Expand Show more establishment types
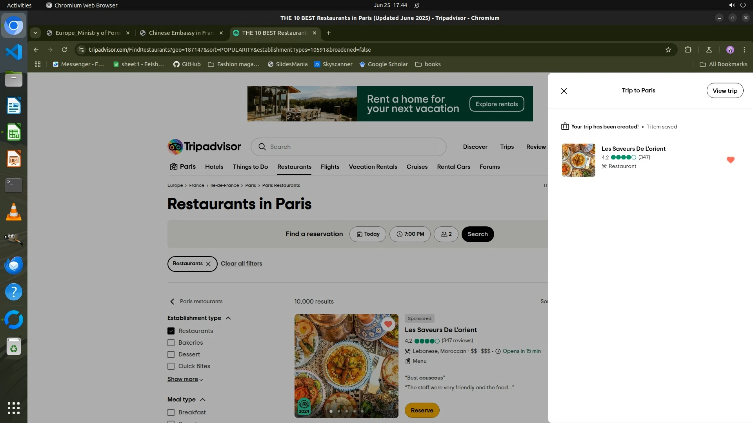The width and height of the screenshot is (753, 423). pos(185,379)
